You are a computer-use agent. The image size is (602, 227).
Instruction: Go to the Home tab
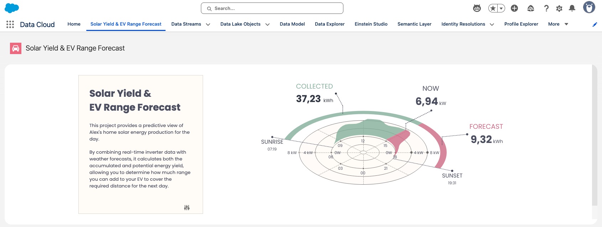(74, 24)
